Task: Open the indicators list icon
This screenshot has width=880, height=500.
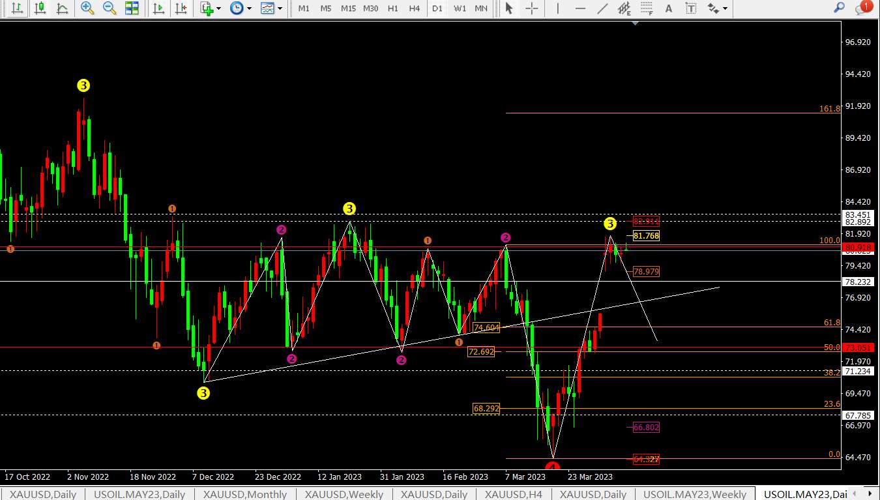Action: click(x=207, y=8)
